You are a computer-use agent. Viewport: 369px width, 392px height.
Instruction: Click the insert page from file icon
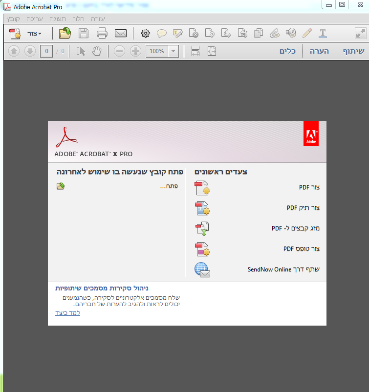(242, 33)
